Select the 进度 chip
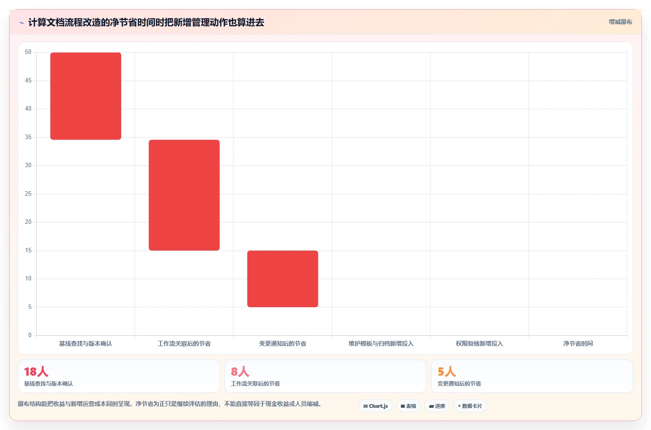 [437, 406]
